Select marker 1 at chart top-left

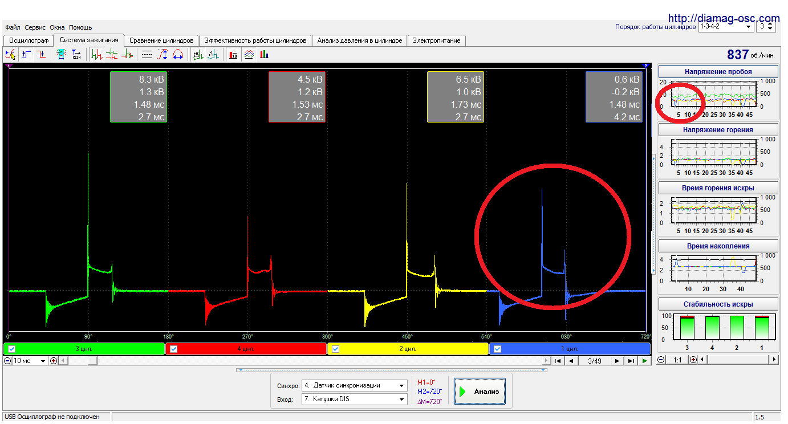point(8,66)
